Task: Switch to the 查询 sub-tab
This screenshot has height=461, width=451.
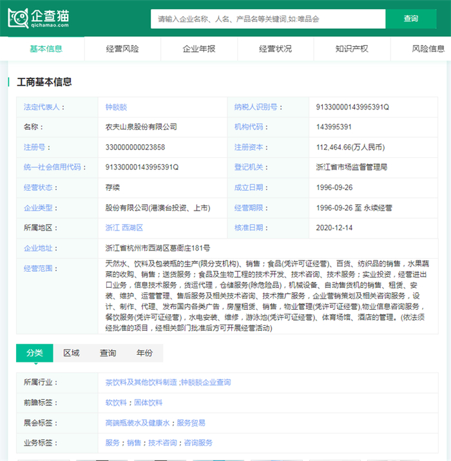Action: click(108, 353)
